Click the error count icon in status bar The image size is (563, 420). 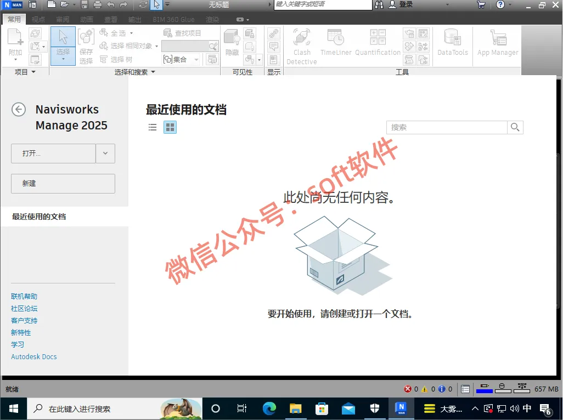[x=408, y=389]
